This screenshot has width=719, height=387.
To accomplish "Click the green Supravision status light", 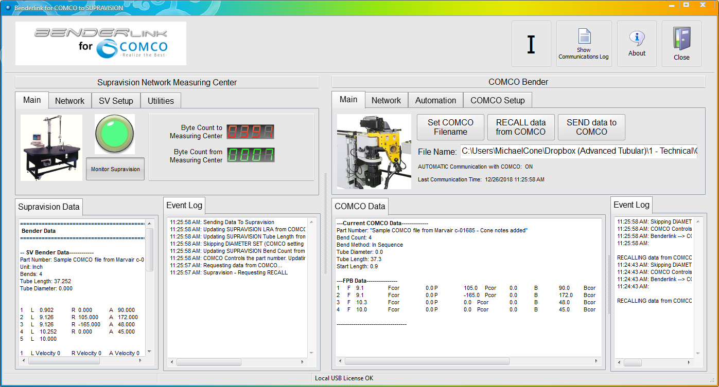I will tap(115, 134).
